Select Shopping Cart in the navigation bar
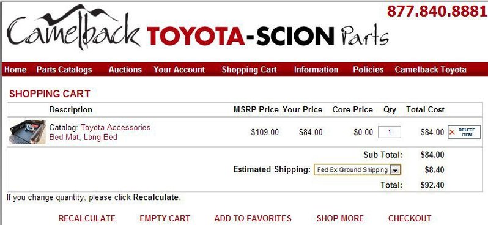Image resolution: width=488 pixels, height=225 pixels. click(249, 70)
